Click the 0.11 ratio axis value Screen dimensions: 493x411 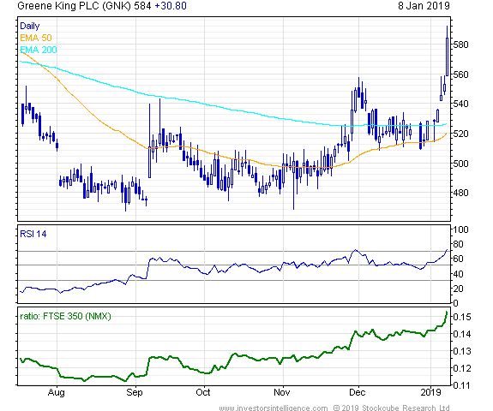tap(462, 385)
